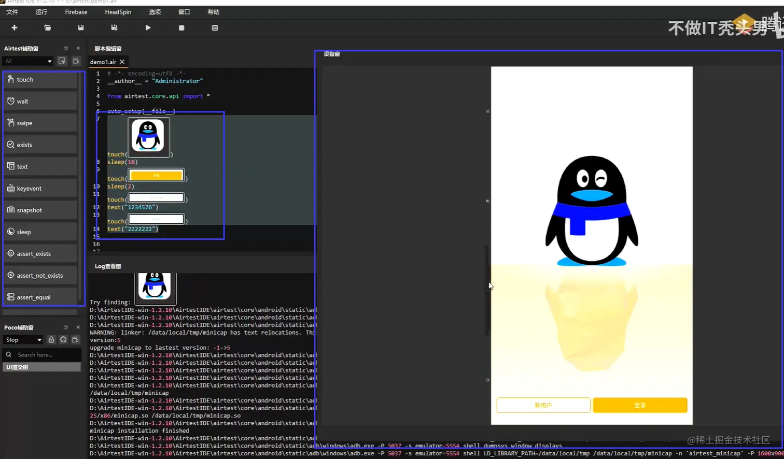This screenshot has width=784, height=459.
Task: Insert a sleep command
Action: (41, 232)
